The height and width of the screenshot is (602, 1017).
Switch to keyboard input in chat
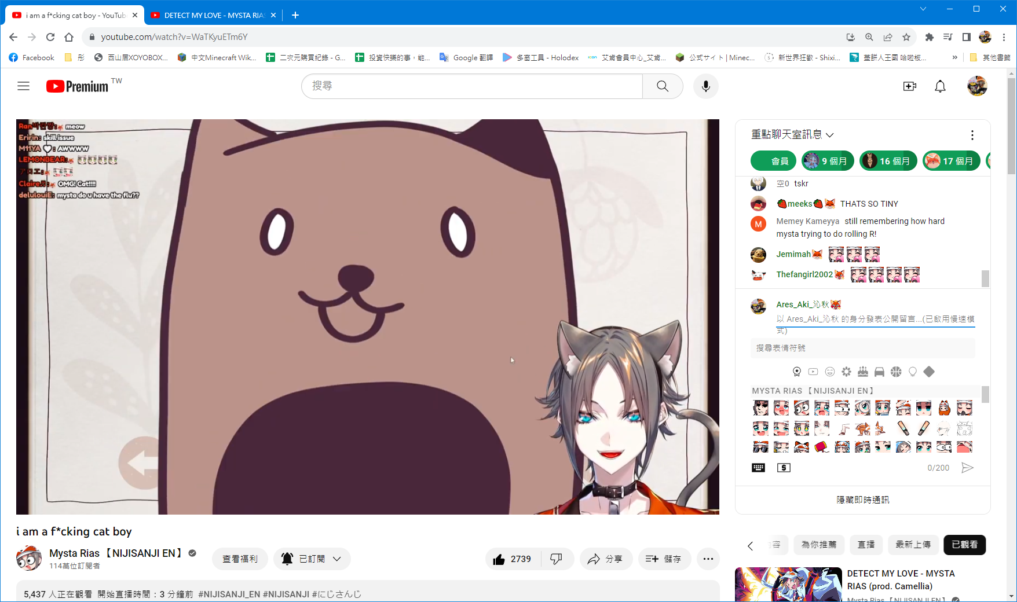[758, 468]
